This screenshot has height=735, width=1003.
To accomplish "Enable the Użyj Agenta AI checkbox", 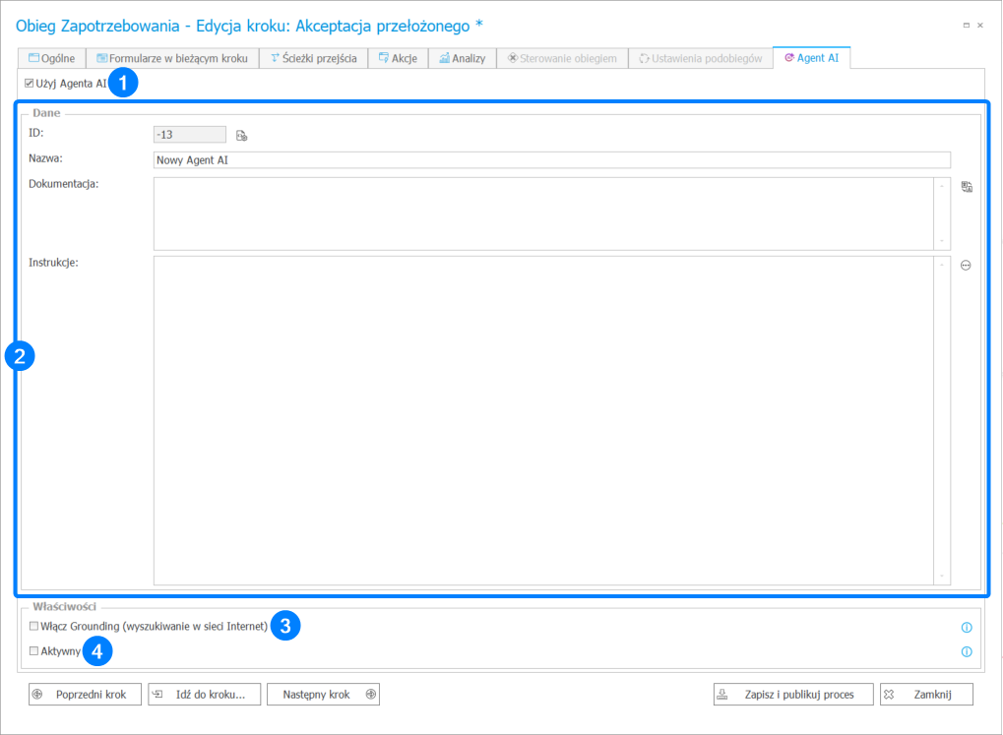I will coord(30,84).
